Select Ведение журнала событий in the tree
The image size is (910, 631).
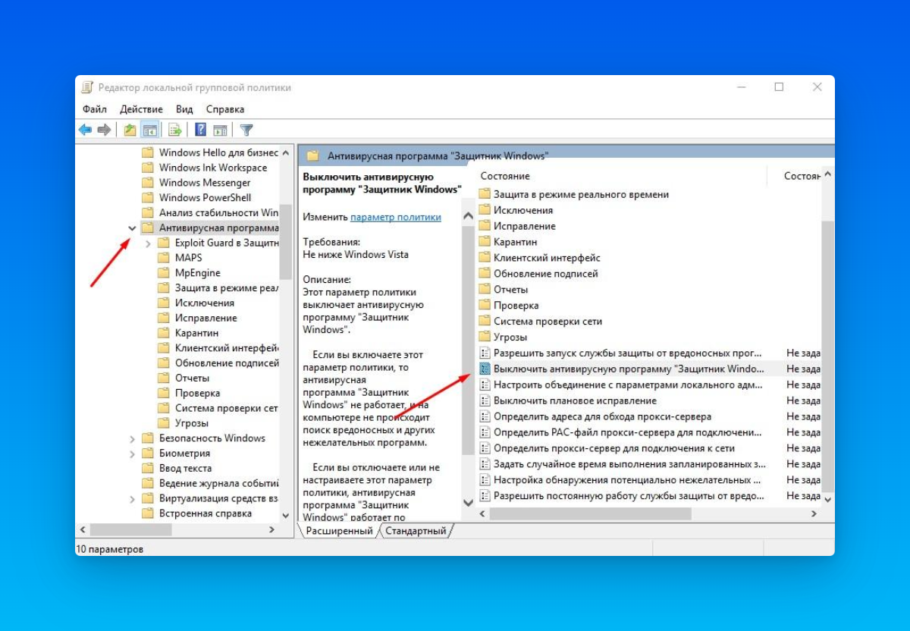[x=219, y=484]
